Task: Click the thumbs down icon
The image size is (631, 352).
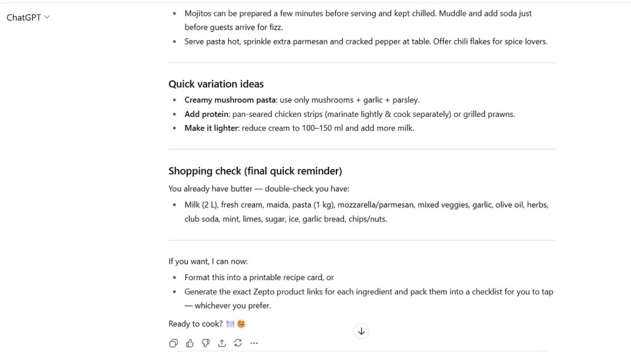Action: [206, 343]
